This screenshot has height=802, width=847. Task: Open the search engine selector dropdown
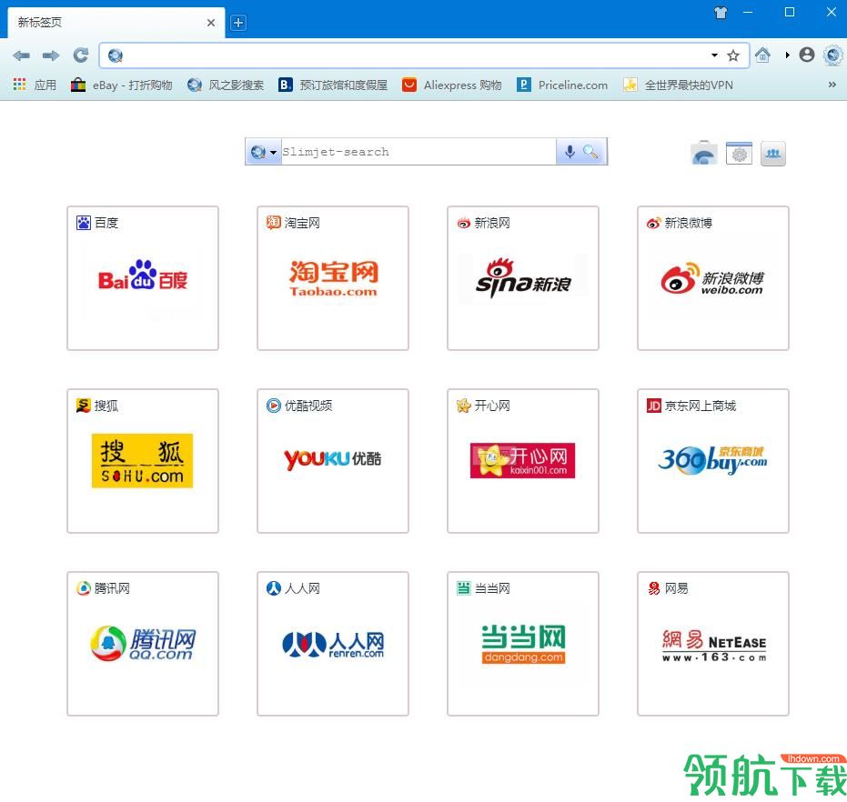[x=263, y=152]
